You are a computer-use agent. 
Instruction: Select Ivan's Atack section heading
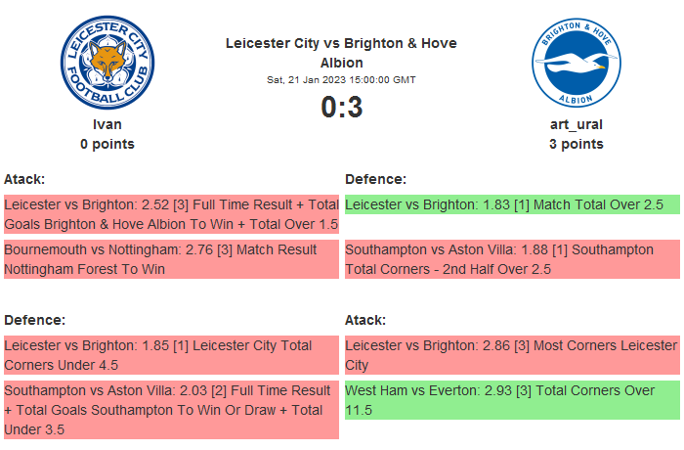click(25, 179)
